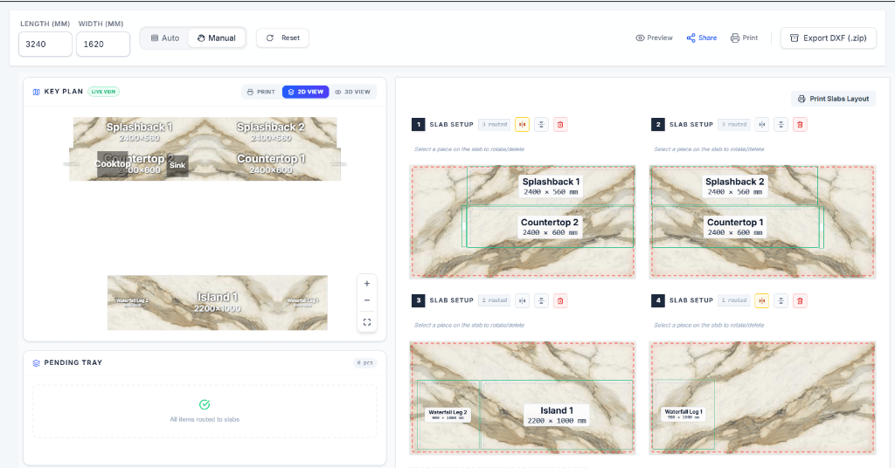Switch to Manual layout mode

(217, 38)
